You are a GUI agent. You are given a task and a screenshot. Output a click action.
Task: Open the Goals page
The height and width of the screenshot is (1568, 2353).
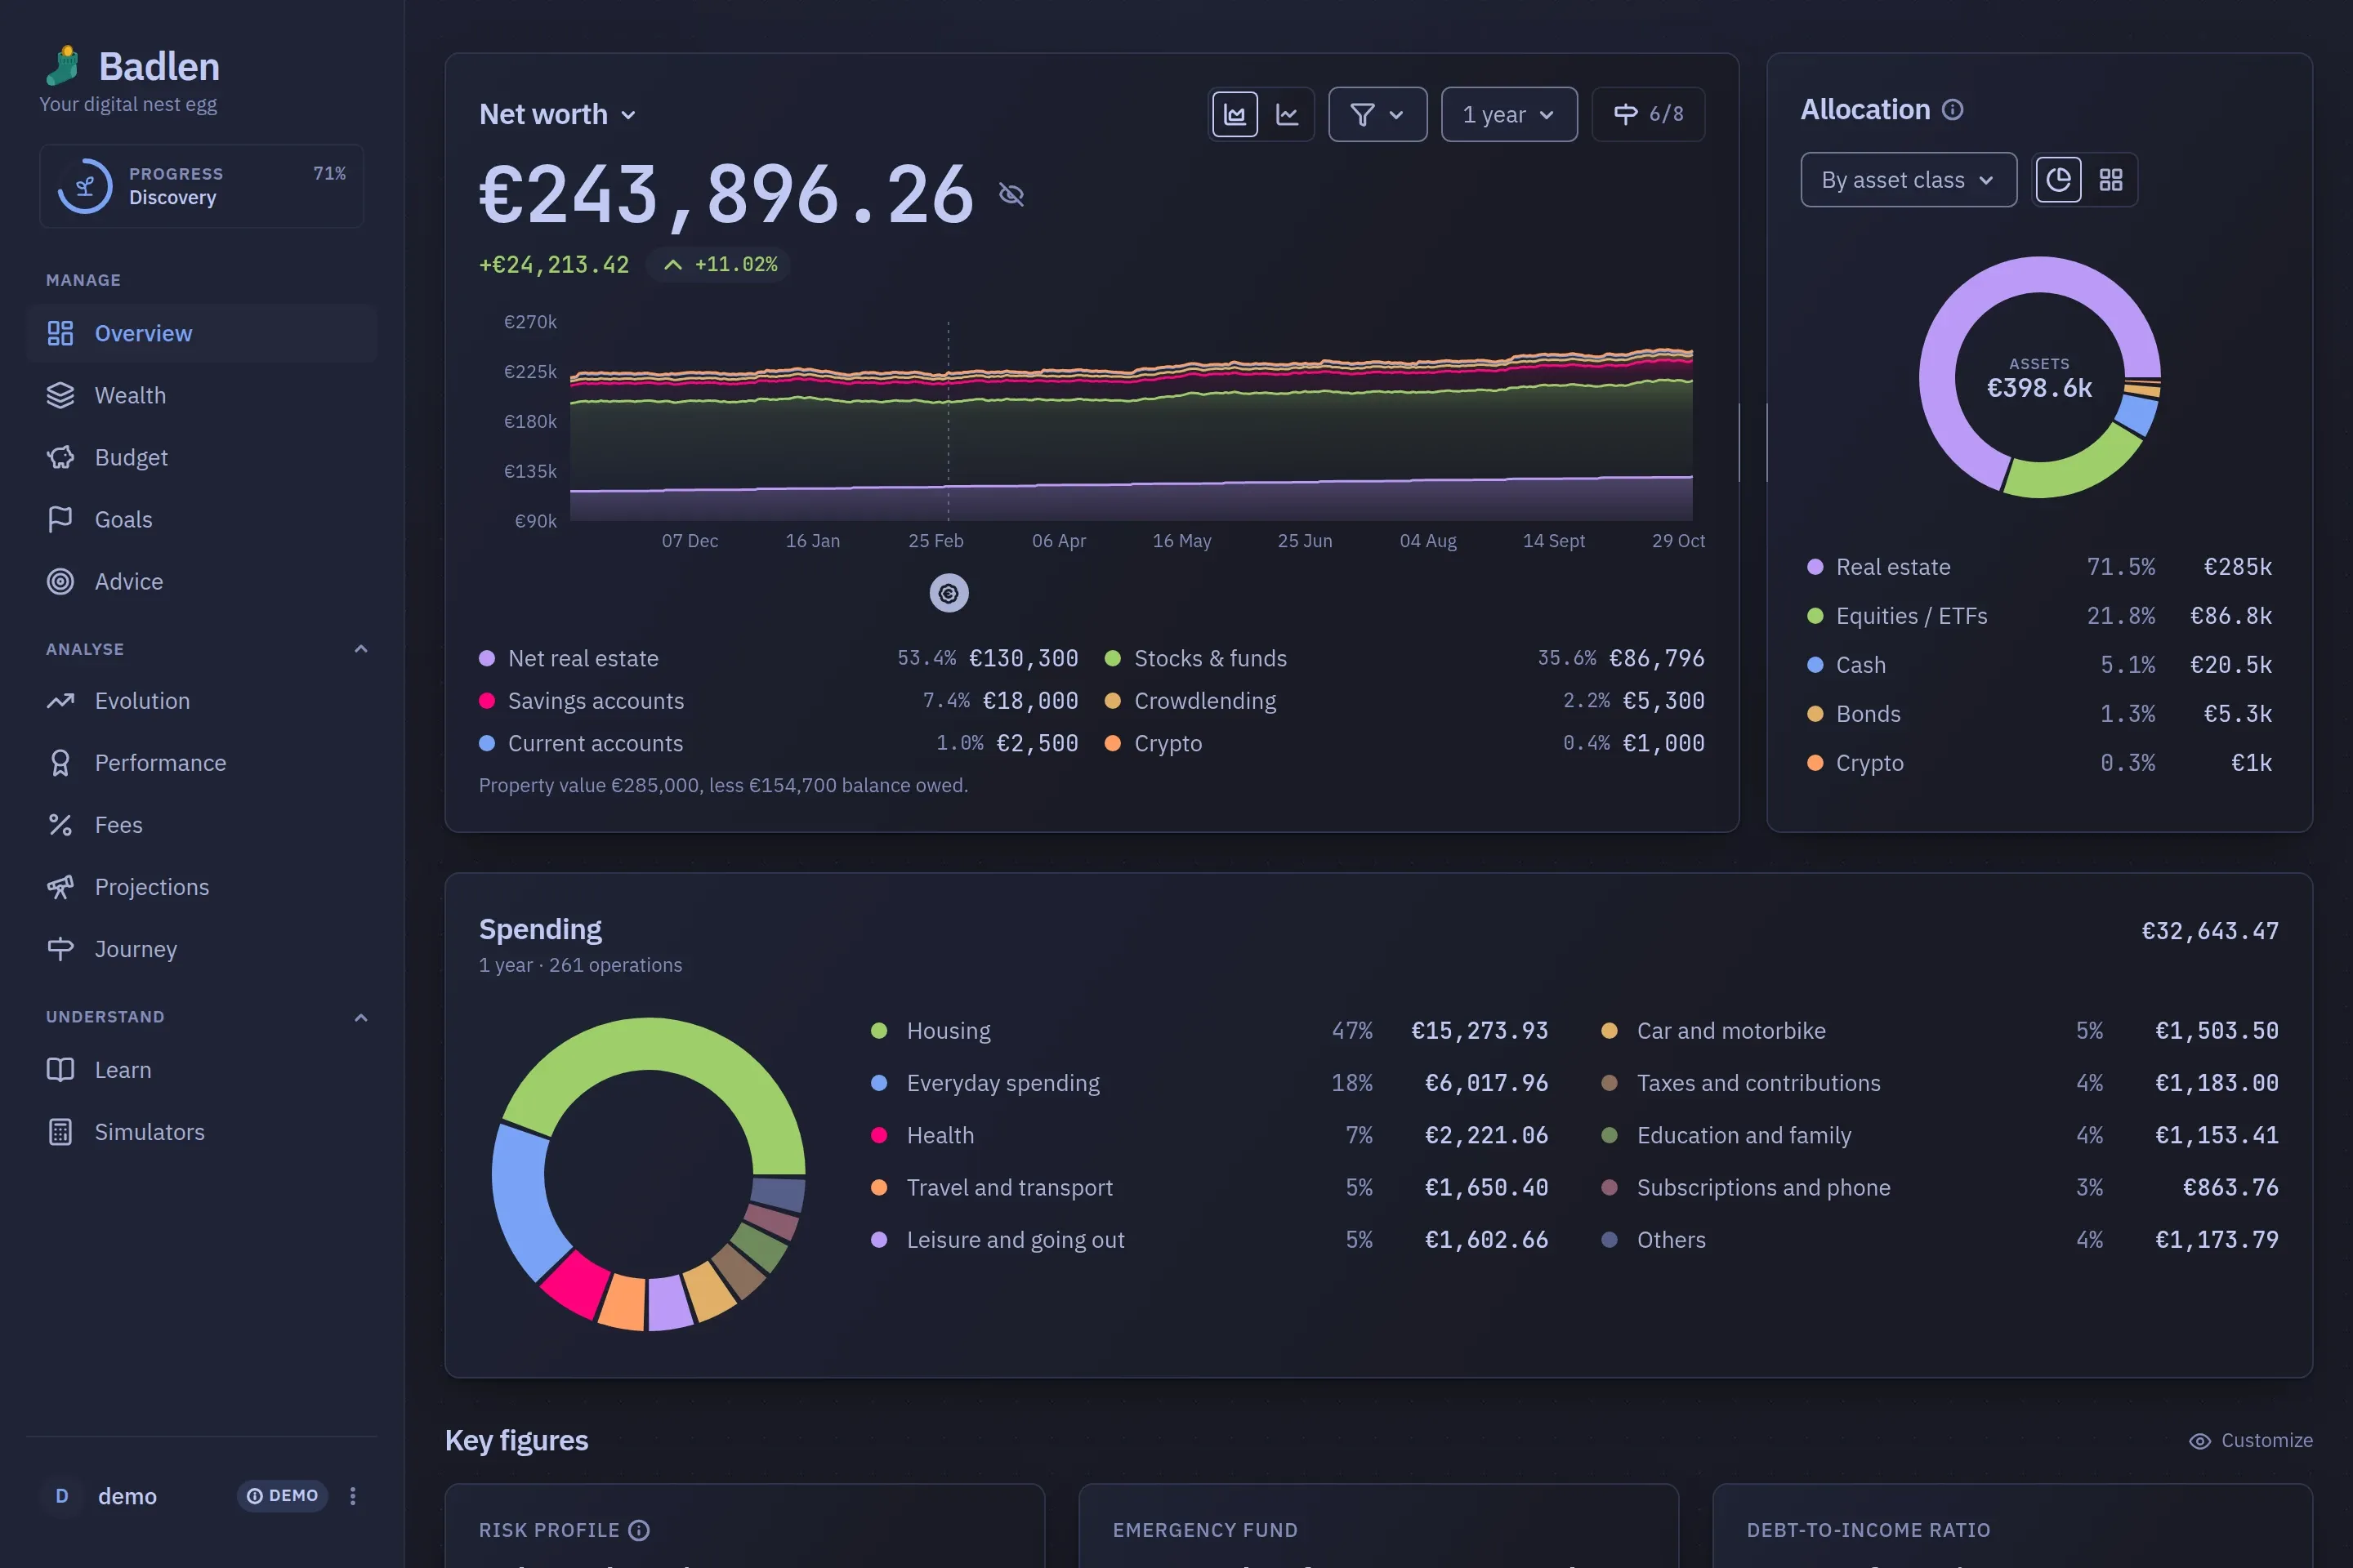click(202, 519)
